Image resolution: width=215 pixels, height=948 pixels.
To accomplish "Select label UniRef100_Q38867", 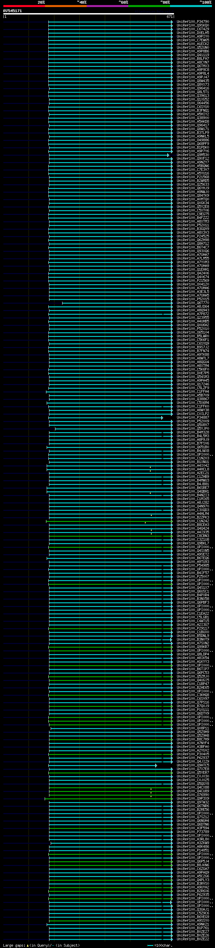I will coord(192,399).
